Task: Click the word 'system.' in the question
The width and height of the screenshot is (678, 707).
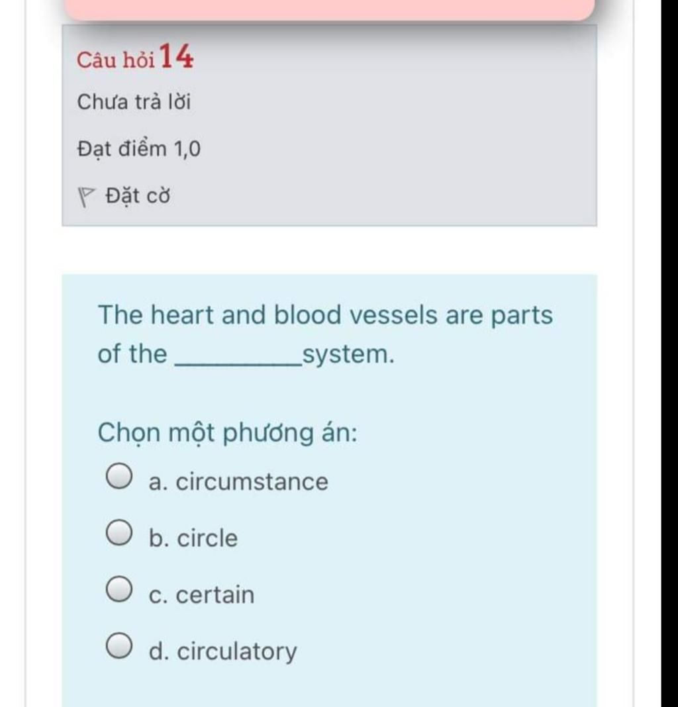Action: [348, 355]
